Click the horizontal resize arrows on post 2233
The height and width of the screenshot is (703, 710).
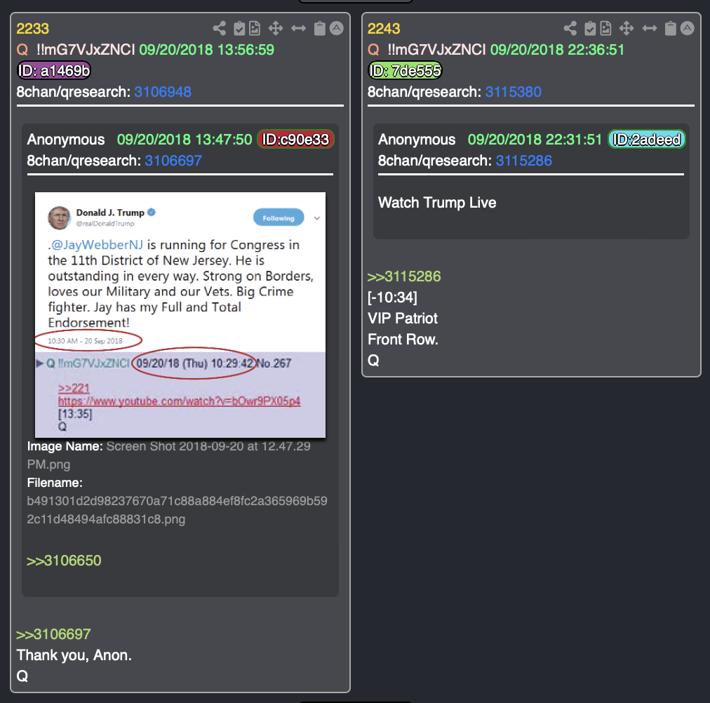[298, 29]
